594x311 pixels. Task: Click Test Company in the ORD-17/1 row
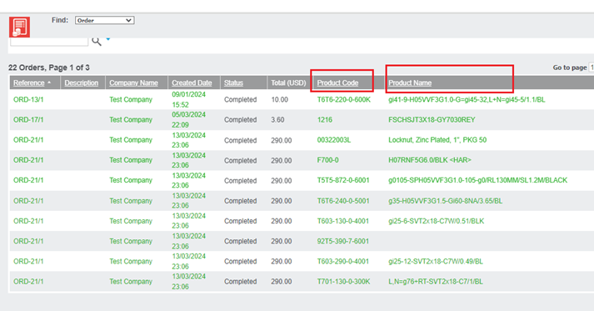(131, 119)
